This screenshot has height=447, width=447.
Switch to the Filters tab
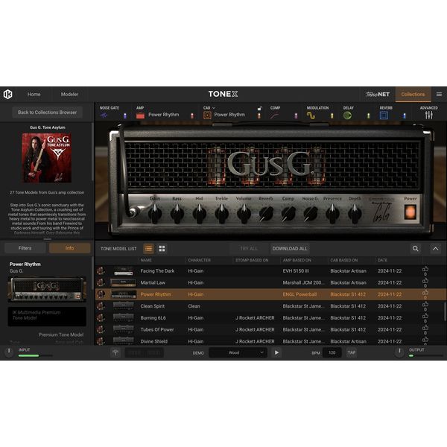point(25,248)
